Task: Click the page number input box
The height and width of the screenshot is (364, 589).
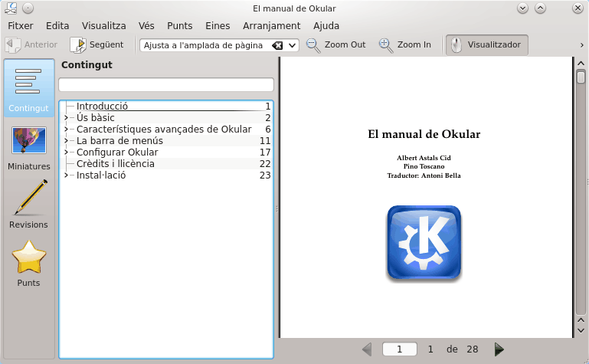Action: [399, 349]
